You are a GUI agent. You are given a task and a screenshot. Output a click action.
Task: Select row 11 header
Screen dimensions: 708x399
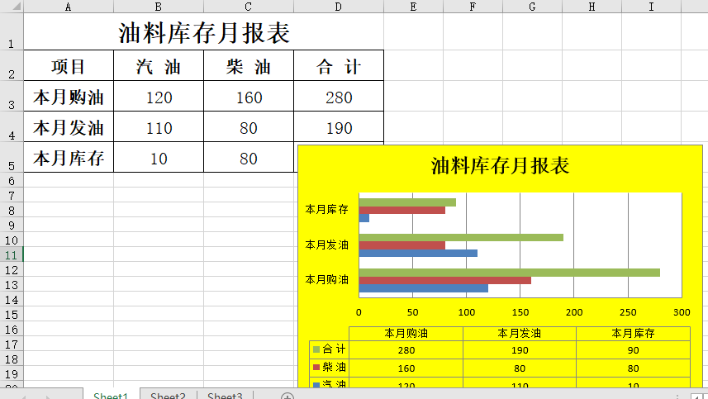coord(12,254)
